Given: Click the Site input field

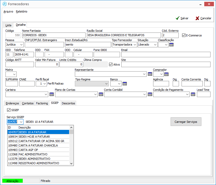Looking at the screenshot, I should click(166, 64).
